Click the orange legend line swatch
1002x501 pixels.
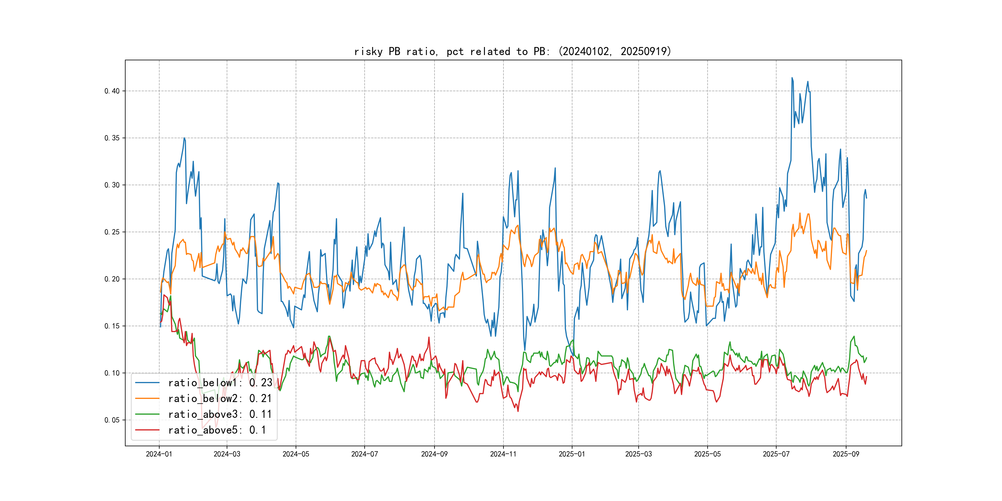point(147,399)
